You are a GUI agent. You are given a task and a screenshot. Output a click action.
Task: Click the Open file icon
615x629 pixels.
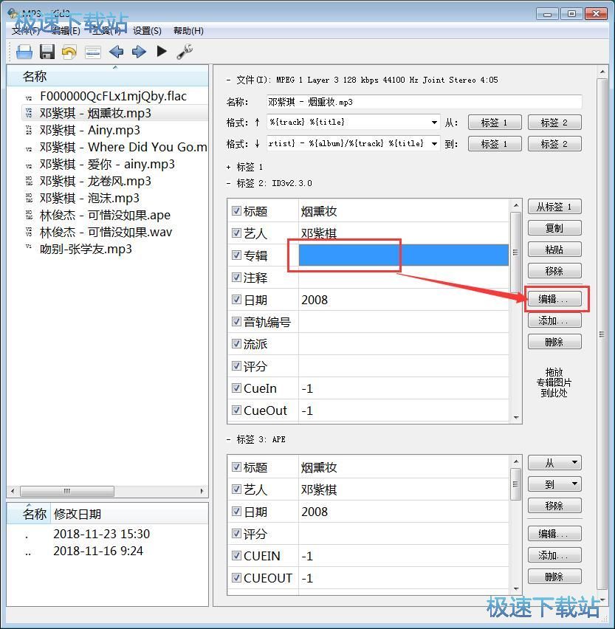click(23, 51)
